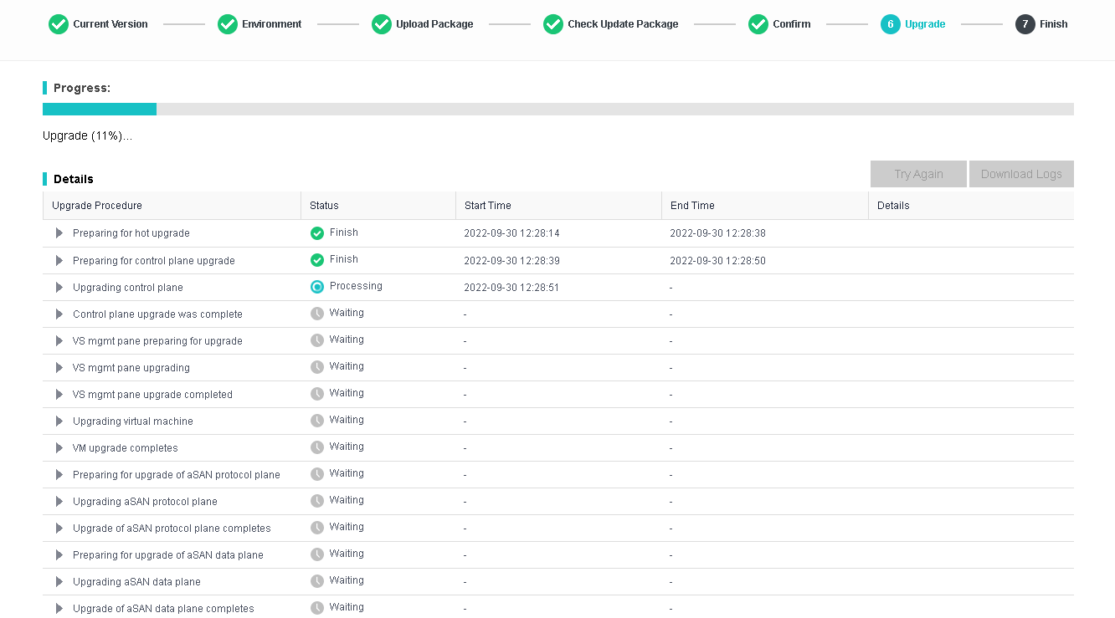Click the step 6 Upgrade circle icon

coord(891,24)
